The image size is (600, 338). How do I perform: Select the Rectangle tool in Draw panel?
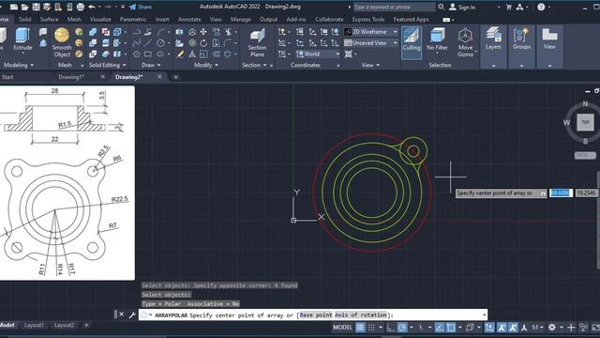pos(148,54)
